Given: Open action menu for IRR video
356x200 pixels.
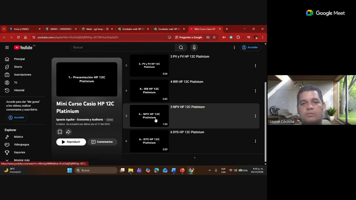Looking at the screenshot, I should point(255,91).
